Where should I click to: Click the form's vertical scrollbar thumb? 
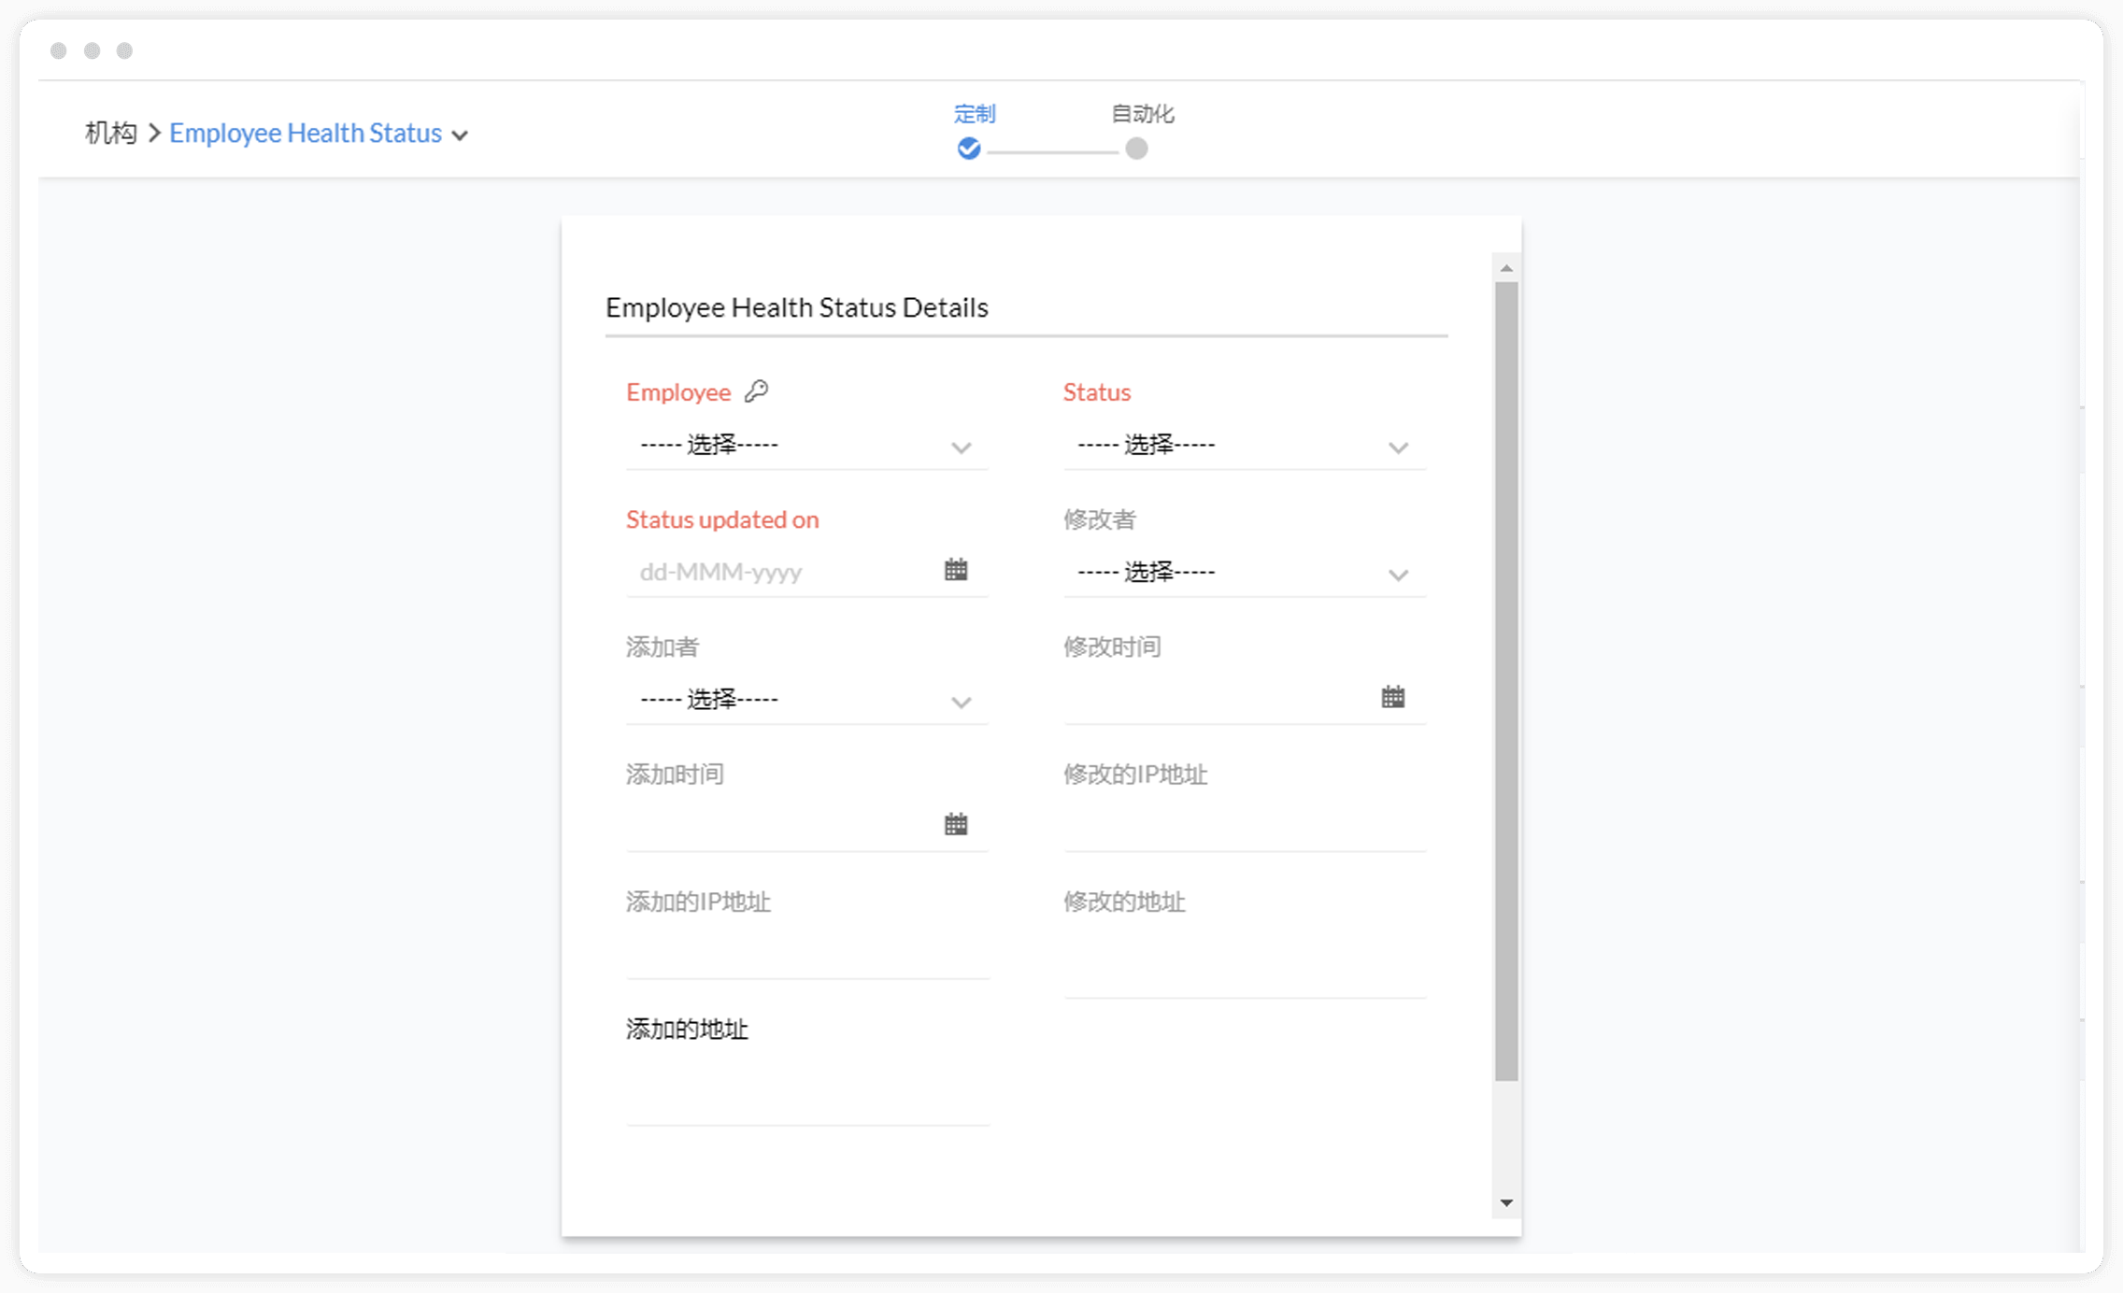pos(1506,680)
